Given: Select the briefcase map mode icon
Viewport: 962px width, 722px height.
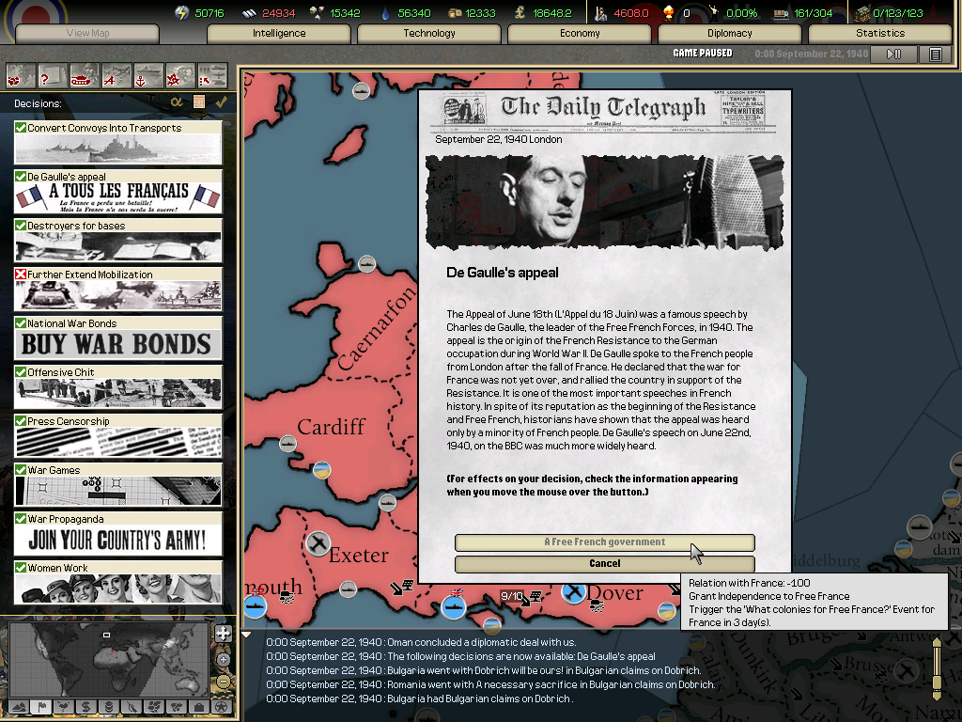Looking at the screenshot, I should coord(199,707).
